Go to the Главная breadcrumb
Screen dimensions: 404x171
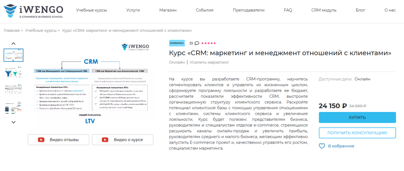[12, 30]
